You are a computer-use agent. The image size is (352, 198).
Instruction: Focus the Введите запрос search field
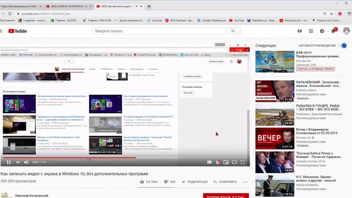pos(159,31)
